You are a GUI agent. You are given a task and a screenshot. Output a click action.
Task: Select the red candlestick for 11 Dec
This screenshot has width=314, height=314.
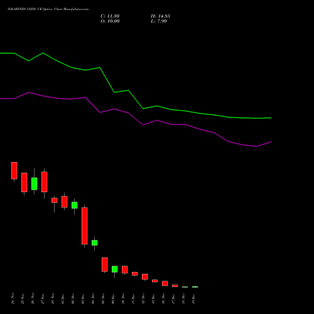[135, 274]
